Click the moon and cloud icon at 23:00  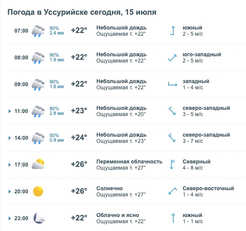(x=39, y=218)
